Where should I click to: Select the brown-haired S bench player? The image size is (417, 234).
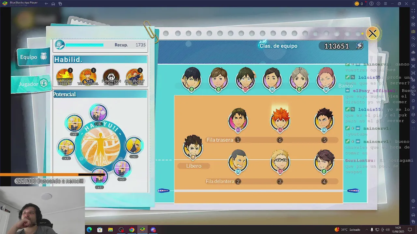(x=218, y=79)
